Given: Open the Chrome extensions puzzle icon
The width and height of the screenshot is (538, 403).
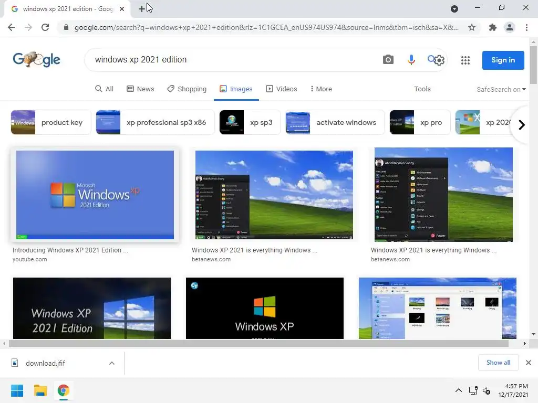Looking at the screenshot, I should tap(493, 27).
